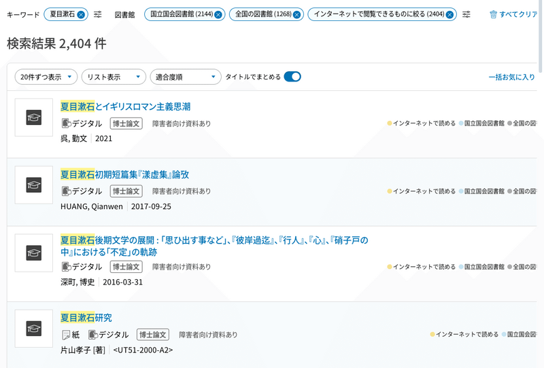Image resolution: width=544 pixels, height=368 pixels.
Task: Click 障害者向け資料あり in HUANG, Qianwen result
Action: click(182, 191)
